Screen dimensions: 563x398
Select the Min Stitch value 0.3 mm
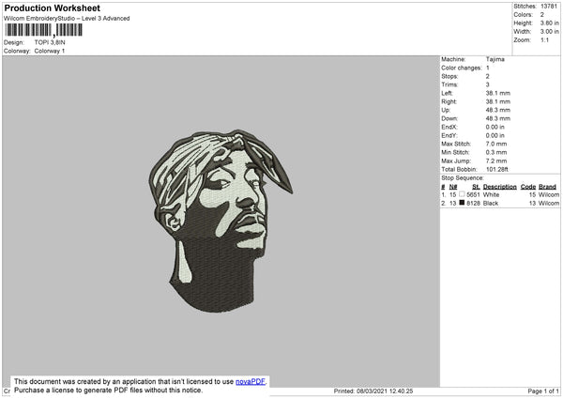(496, 152)
